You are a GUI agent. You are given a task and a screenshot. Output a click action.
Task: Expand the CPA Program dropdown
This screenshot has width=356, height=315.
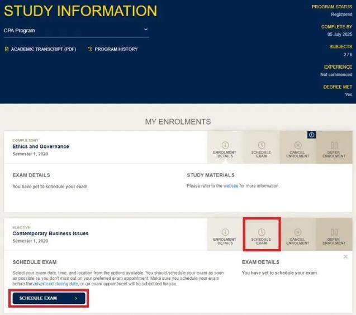coord(146,30)
